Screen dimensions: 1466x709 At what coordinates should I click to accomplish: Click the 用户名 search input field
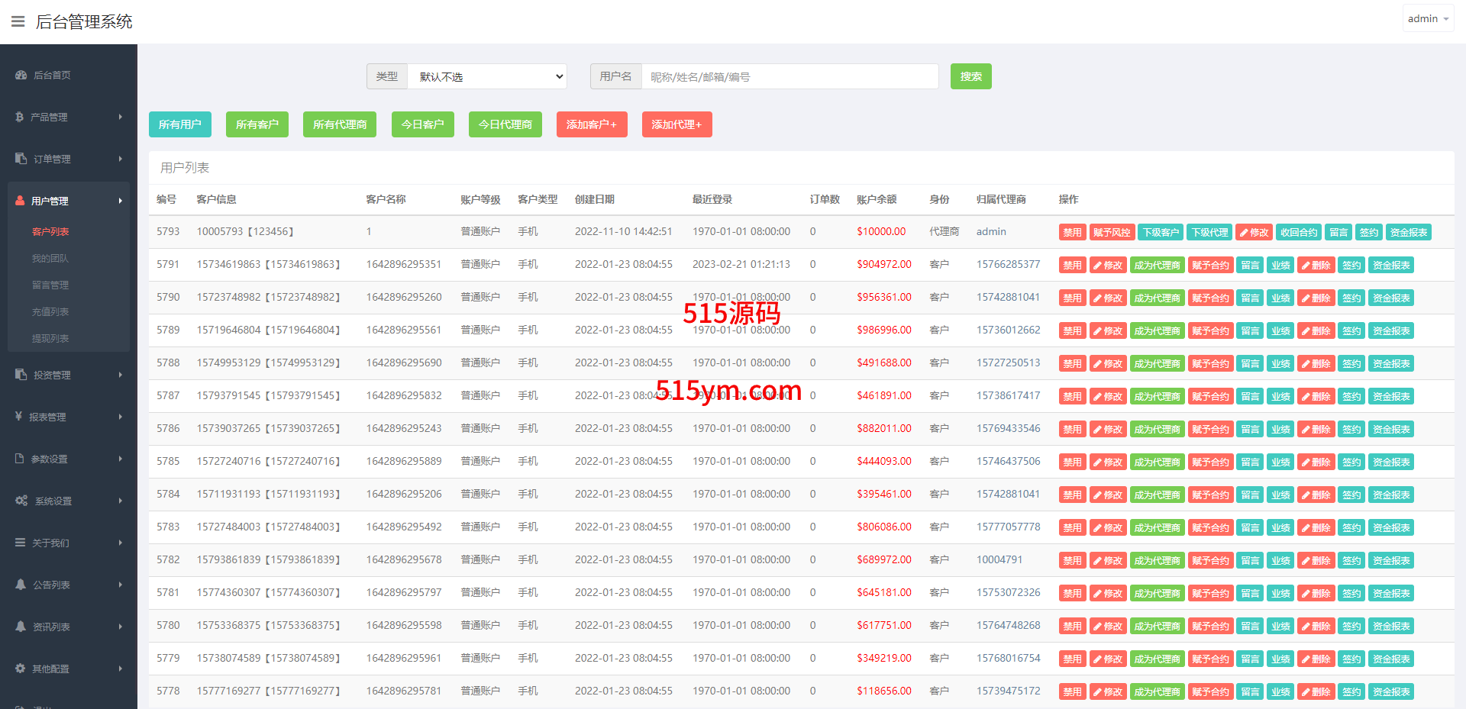click(x=790, y=76)
